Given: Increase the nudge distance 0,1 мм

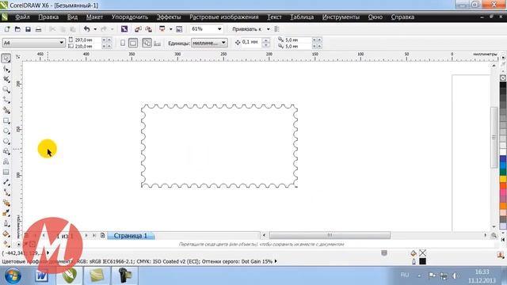Looking at the screenshot, I should click(266, 40).
